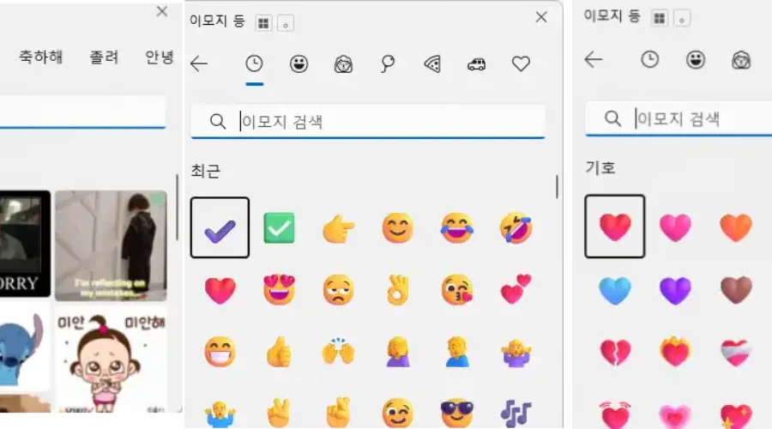Insert the heart on fire symbol
The image size is (772, 429).
(x=676, y=351)
